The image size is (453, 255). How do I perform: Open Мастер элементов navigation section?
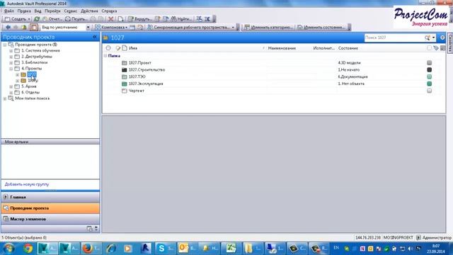tap(50, 219)
